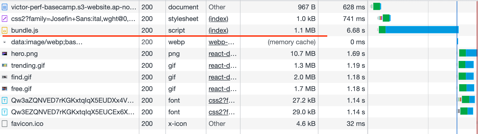The image size is (478, 134).
Task: Click the hero.png image thumbnail icon
Action: [x=5, y=54]
